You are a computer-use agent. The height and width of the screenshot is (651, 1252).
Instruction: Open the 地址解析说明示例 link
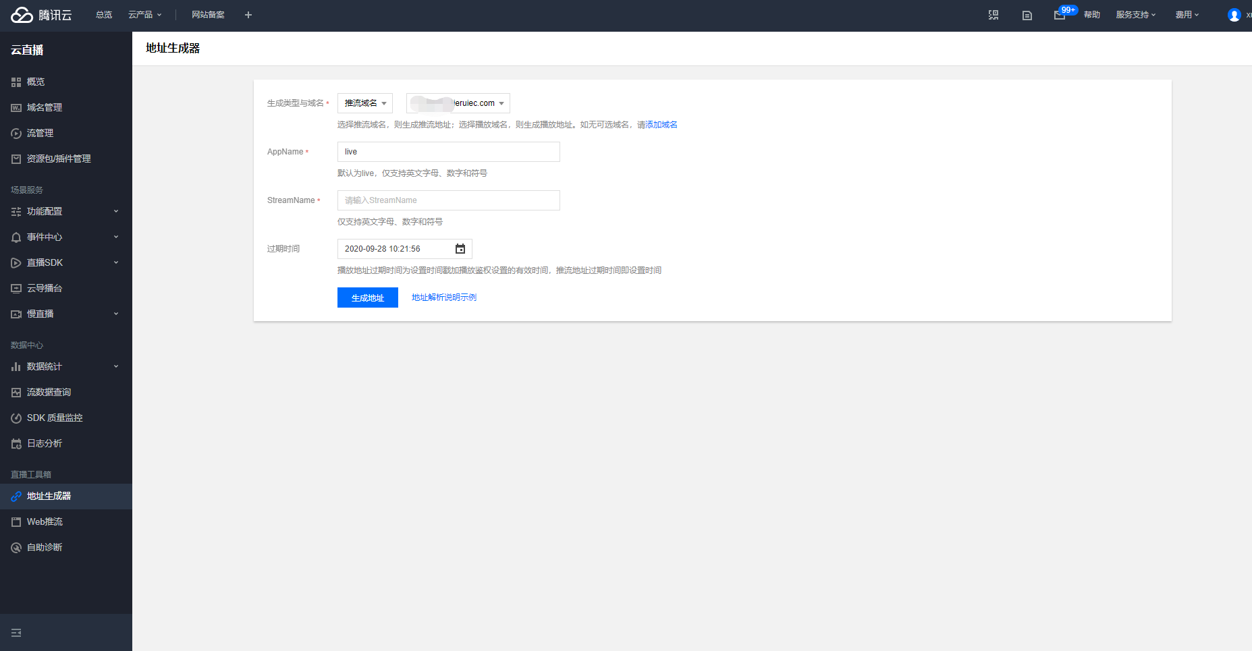[x=444, y=298]
